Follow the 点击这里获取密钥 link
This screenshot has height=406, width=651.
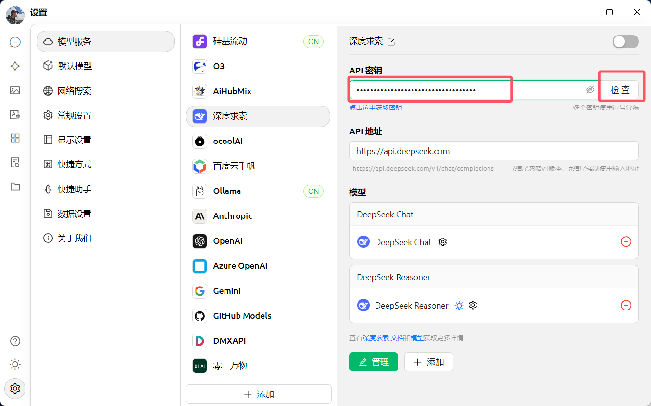coord(376,107)
